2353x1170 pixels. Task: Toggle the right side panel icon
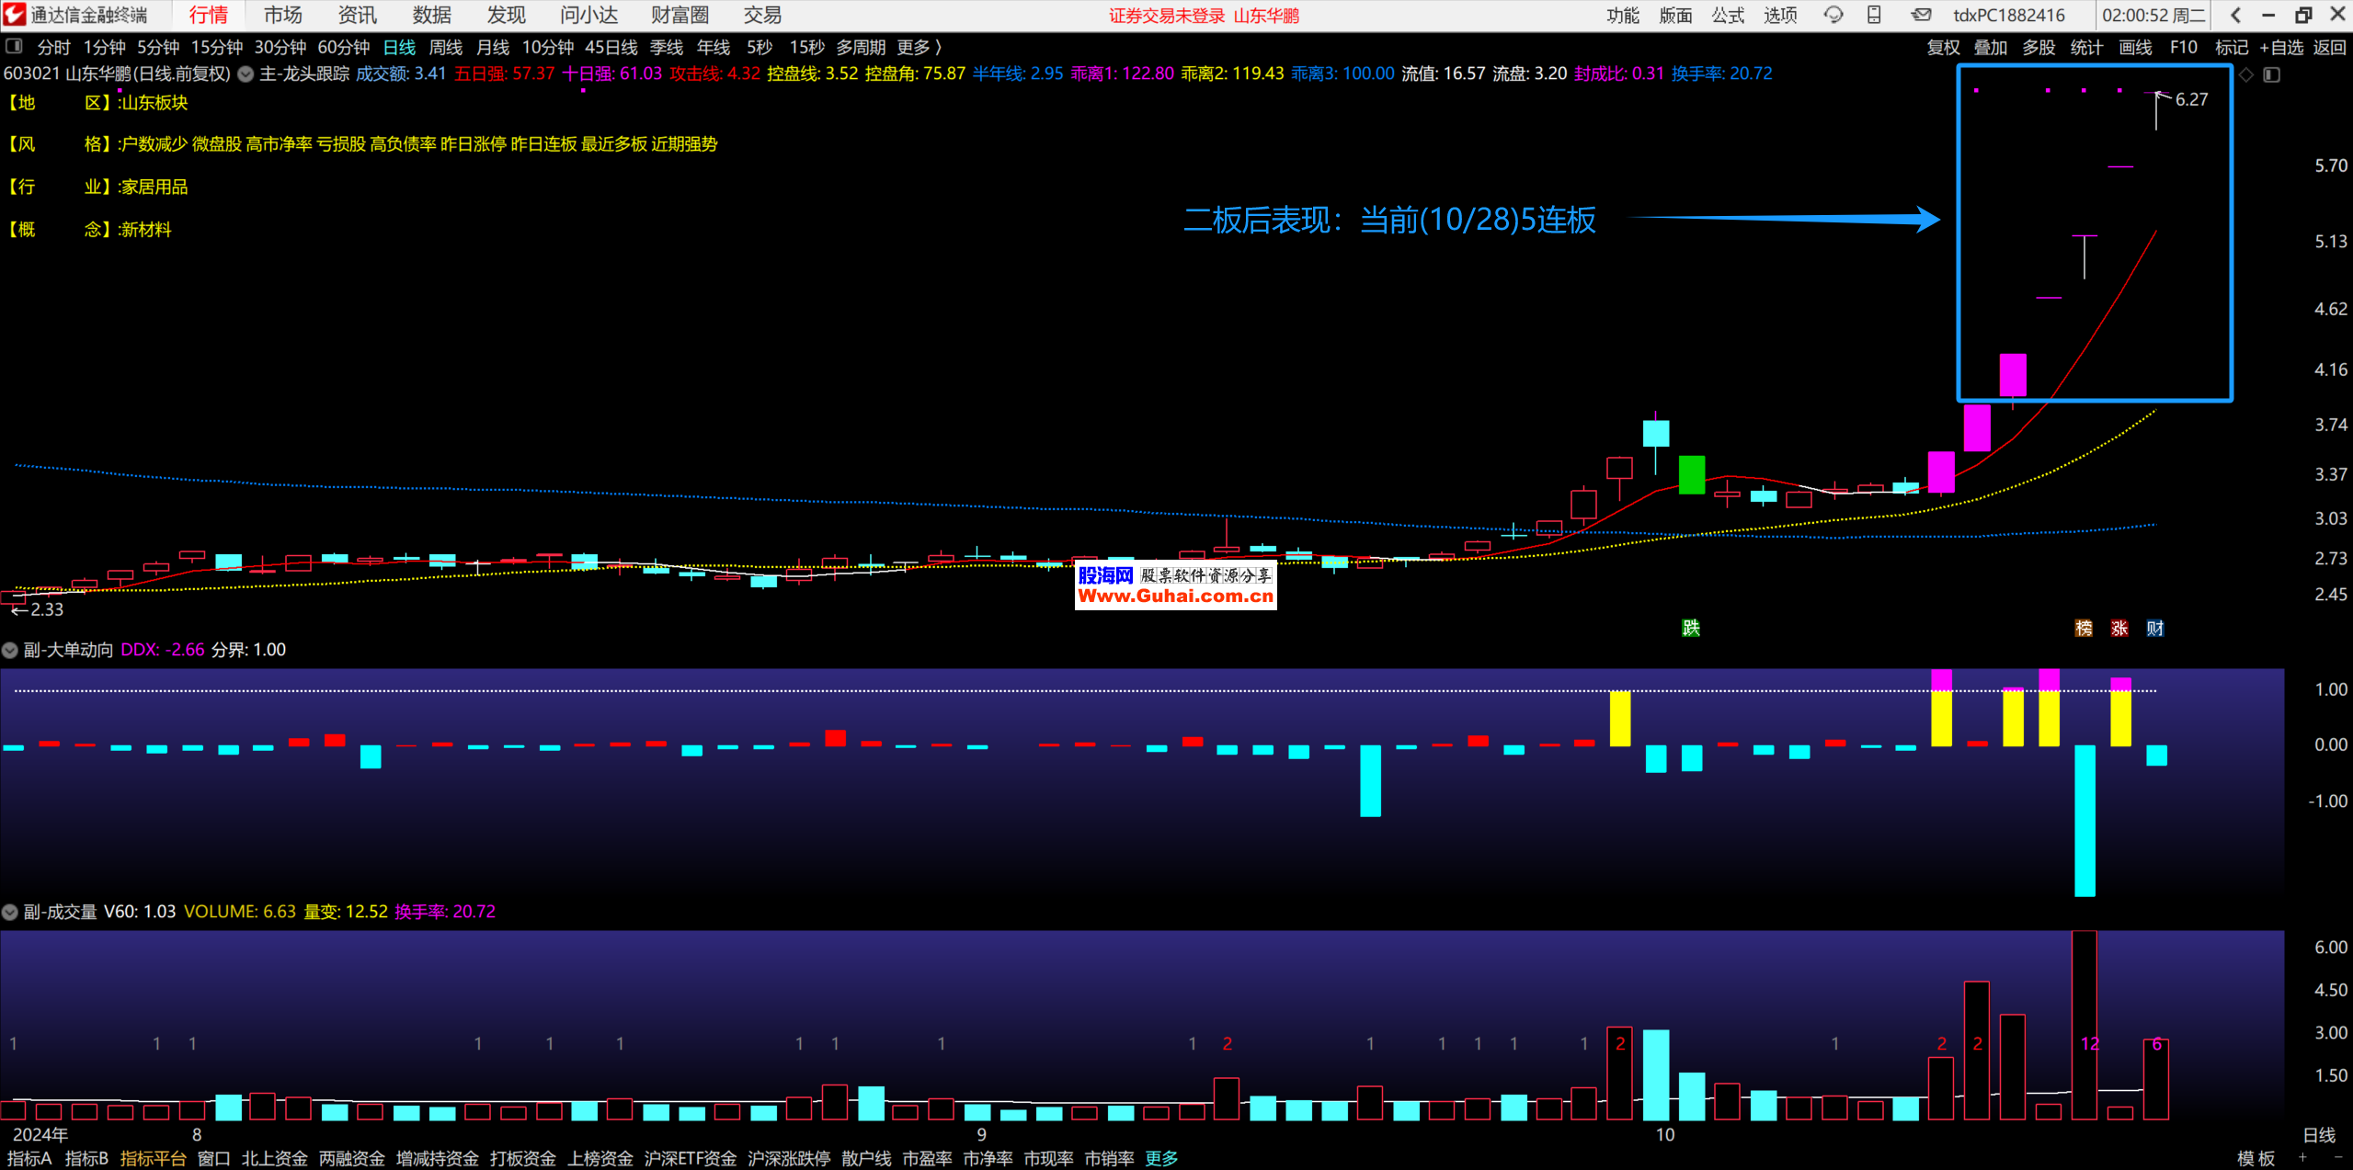(x=2272, y=74)
